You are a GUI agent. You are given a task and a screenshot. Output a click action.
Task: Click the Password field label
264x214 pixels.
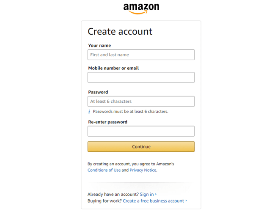point(98,92)
